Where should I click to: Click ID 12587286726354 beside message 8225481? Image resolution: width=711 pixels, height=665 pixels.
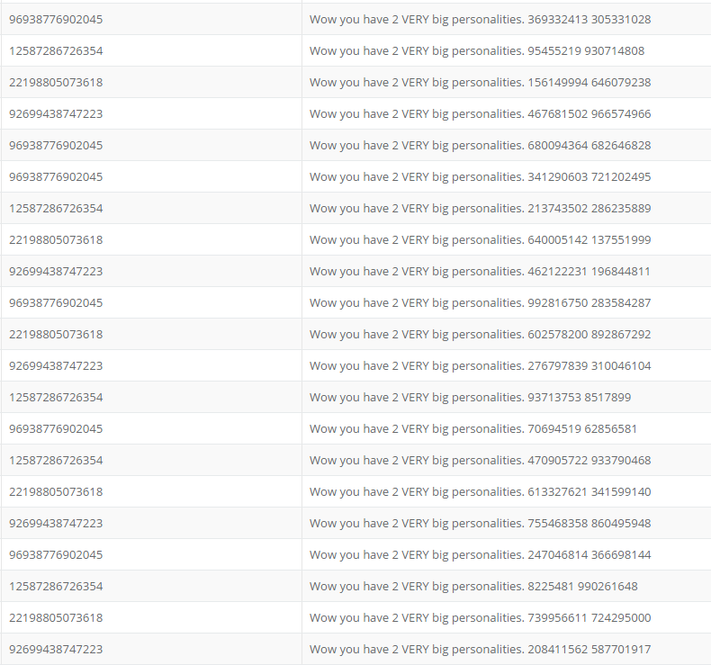[x=56, y=587]
